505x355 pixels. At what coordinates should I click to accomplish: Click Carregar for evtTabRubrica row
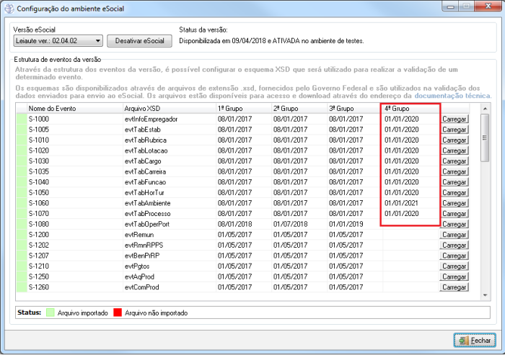pyautogui.click(x=454, y=140)
